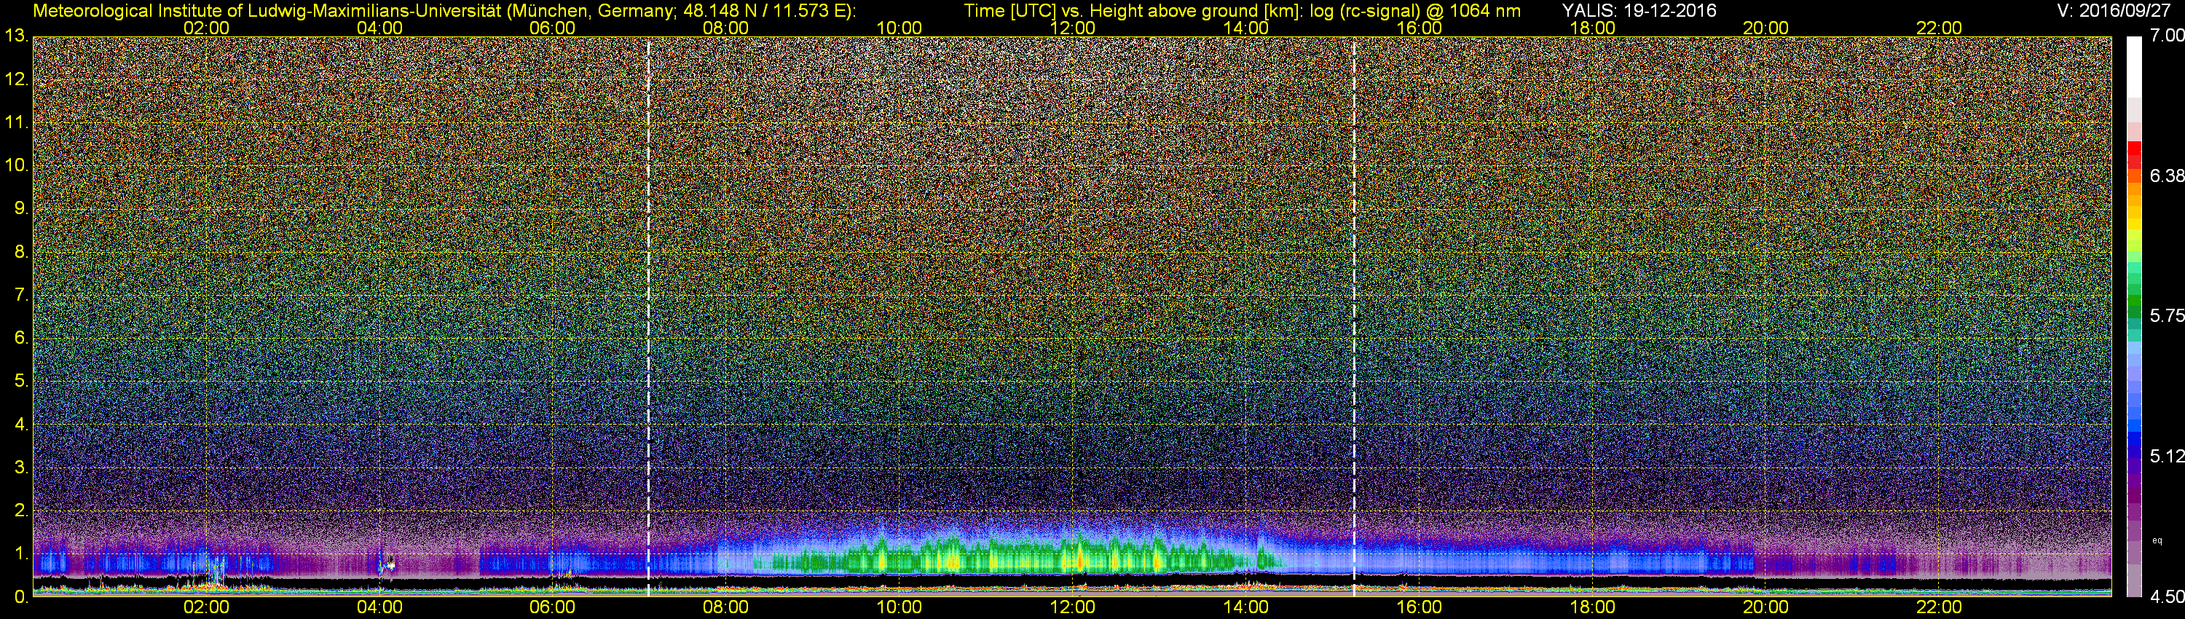This screenshot has width=2185, height=619.
Task: Click the 8. height axis label
Action: (21, 252)
